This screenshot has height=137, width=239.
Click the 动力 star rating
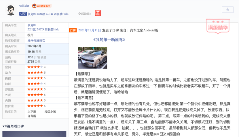(x=35, y=73)
